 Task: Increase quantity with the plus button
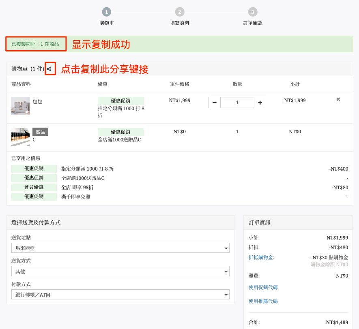[260, 103]
